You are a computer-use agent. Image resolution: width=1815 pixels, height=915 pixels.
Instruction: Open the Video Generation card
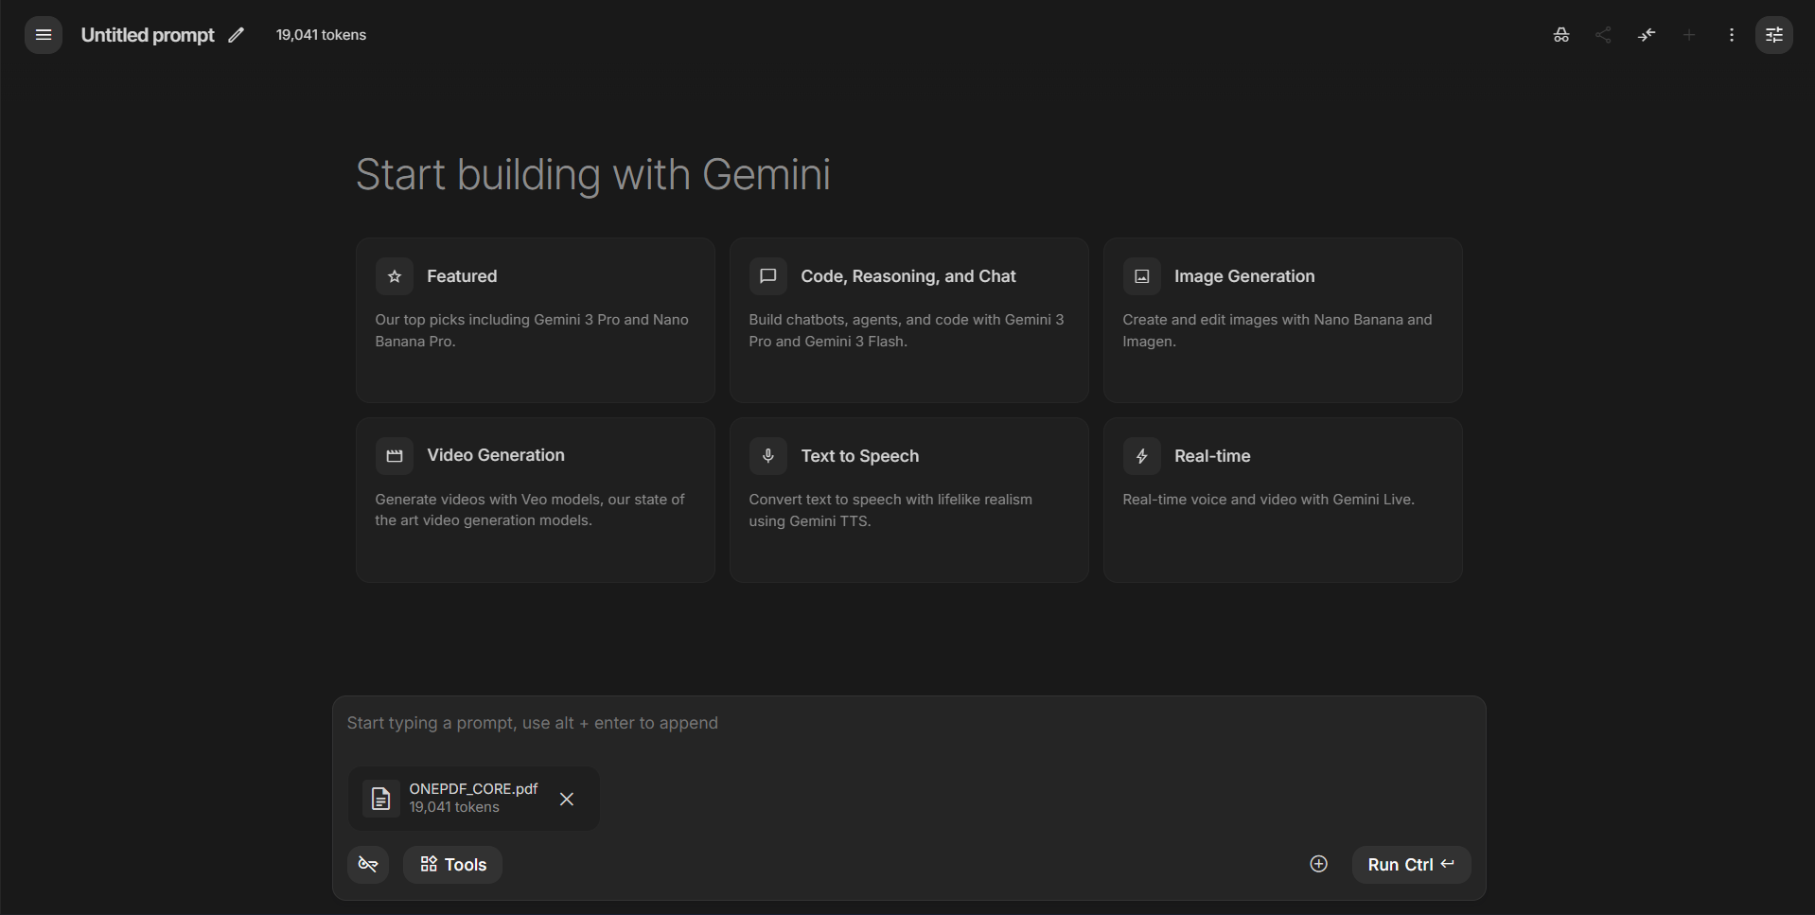click(x=534, y=500)
